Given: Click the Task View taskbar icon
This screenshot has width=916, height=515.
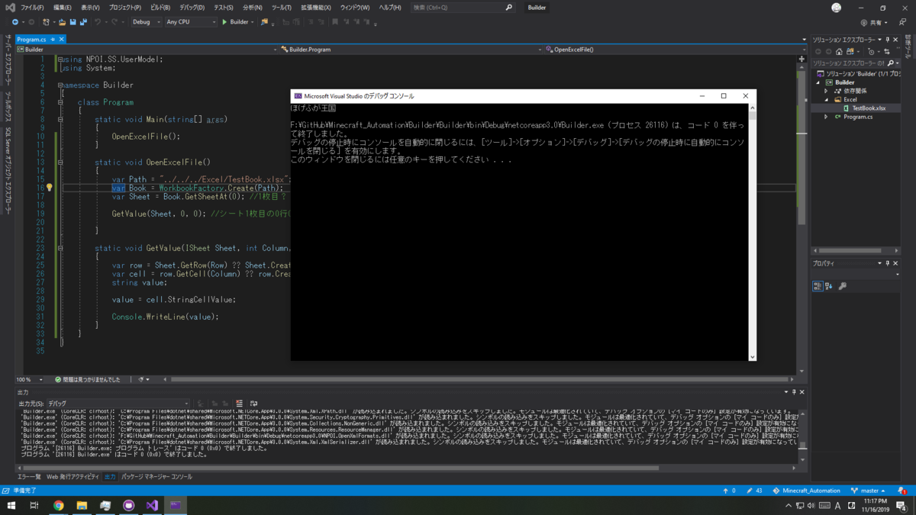Looking at the screenshot, I should pyautogui.click(x=34, y=505).
